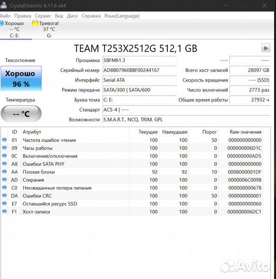The width and height of the screenshot is (276, 279).
Task: Click the blue status dot for attribute 01
Action: pyautogui.click(x=5, y=140)
